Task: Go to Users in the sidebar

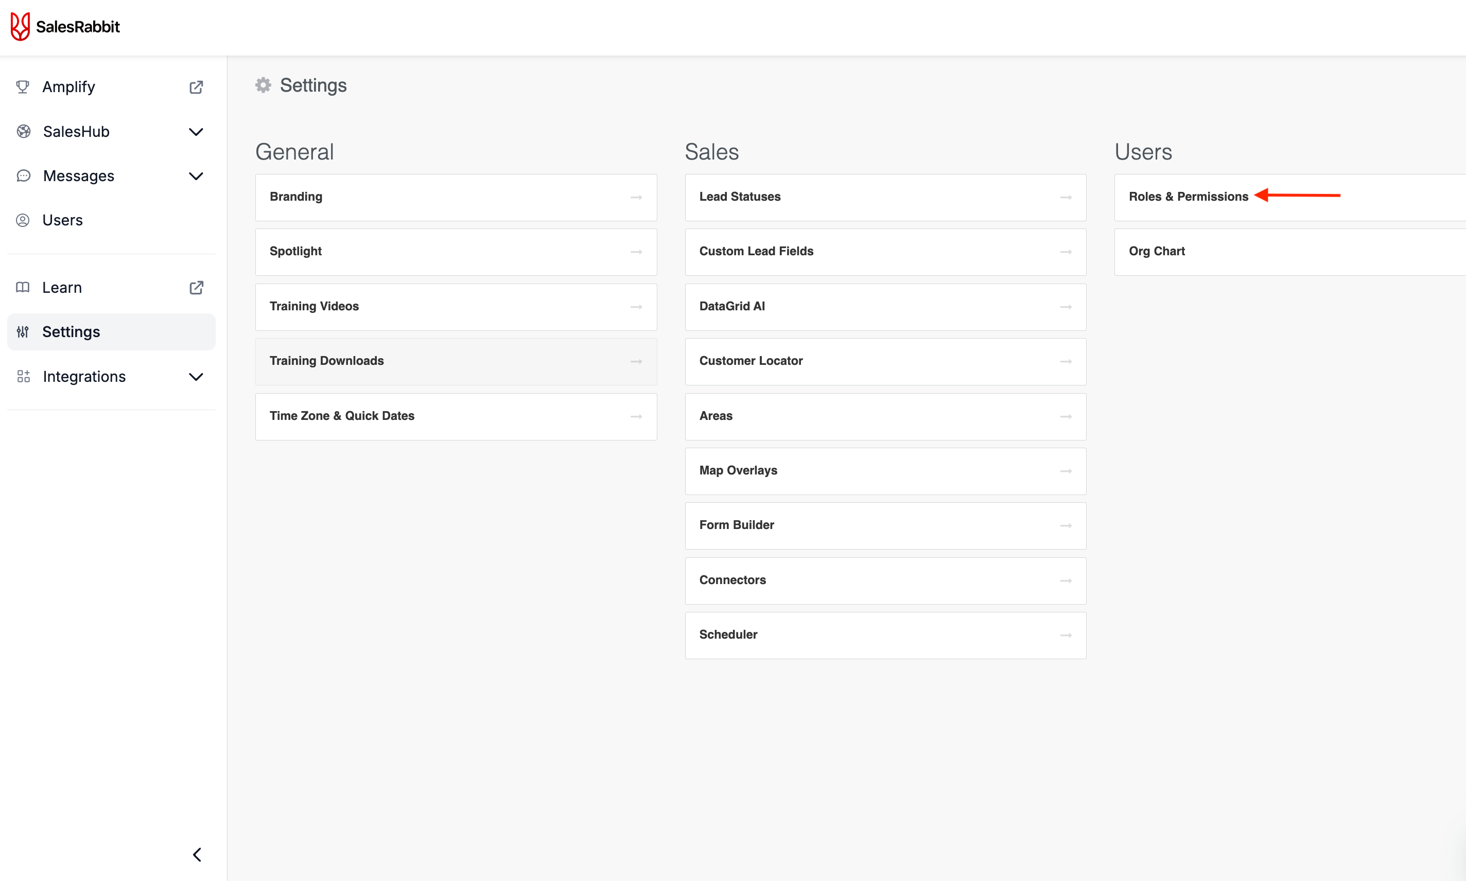Action: (x=111, y=220)
